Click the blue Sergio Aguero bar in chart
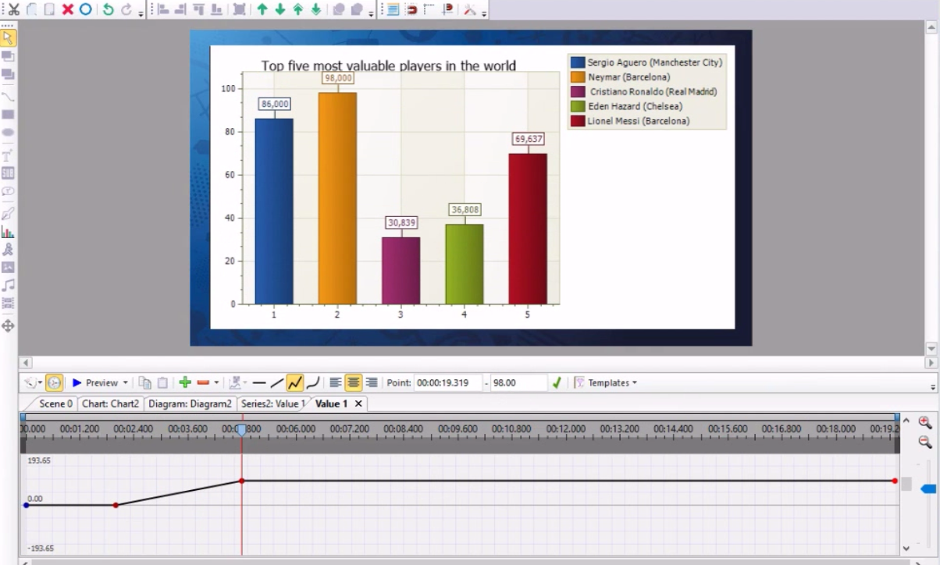 pyautogui.click(x=274, y=211)
